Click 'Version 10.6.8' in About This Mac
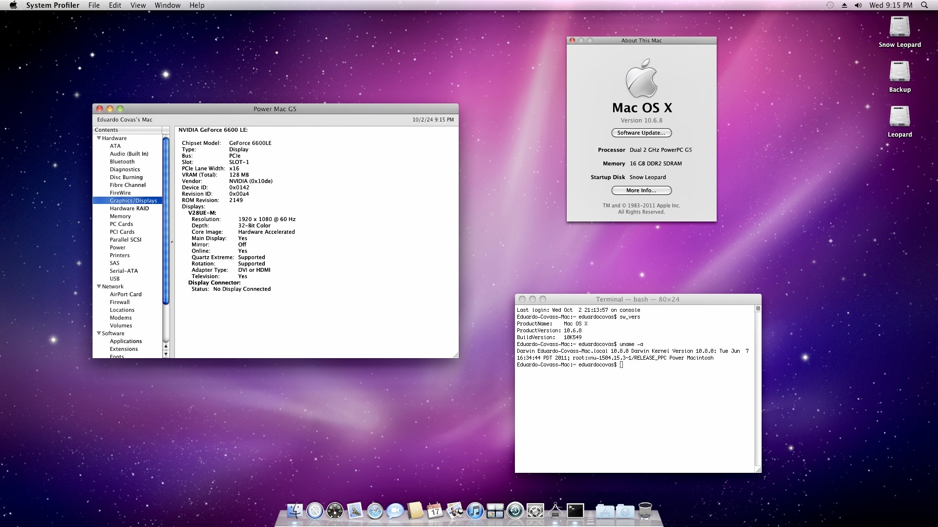This screenshot has height=527, width=938. [641, 121]
